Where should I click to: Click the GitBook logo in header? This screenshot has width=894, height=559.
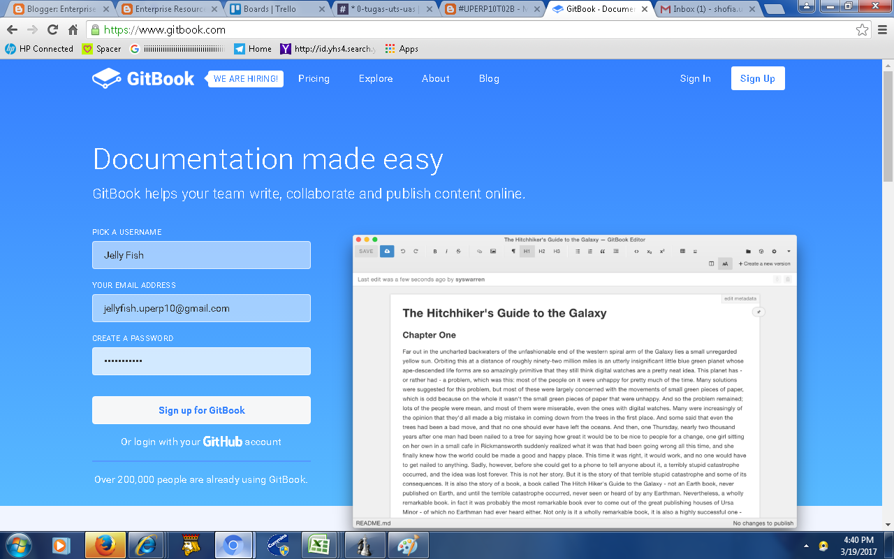click(x=143, y=78)
